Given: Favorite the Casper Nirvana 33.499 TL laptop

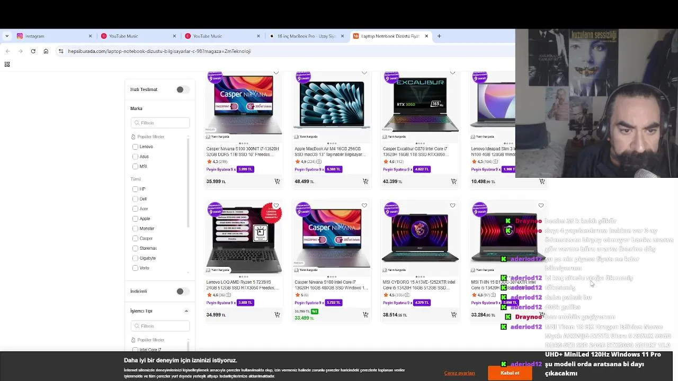Looking at the screenshot, I should point(364,205).
